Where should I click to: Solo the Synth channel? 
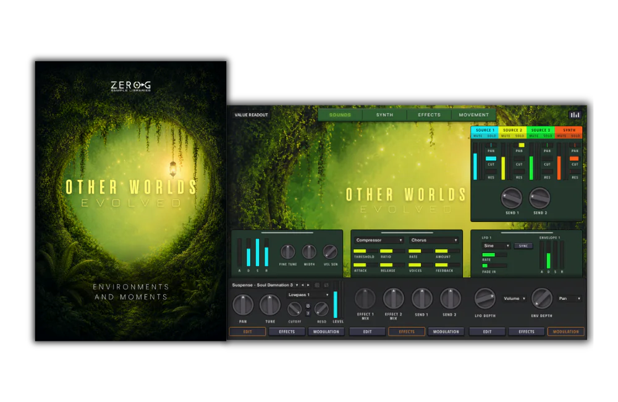click(x=575, y=135)
